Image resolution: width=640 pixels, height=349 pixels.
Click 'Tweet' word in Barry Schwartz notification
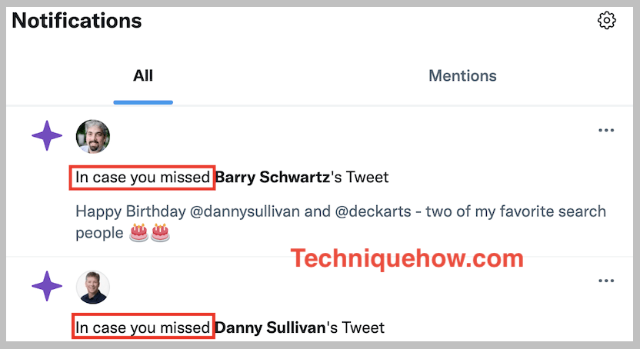click(368, 178)
